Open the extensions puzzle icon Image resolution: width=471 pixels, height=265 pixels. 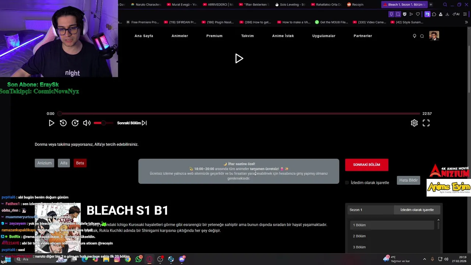pyautogui.click(x=434, y=14)
